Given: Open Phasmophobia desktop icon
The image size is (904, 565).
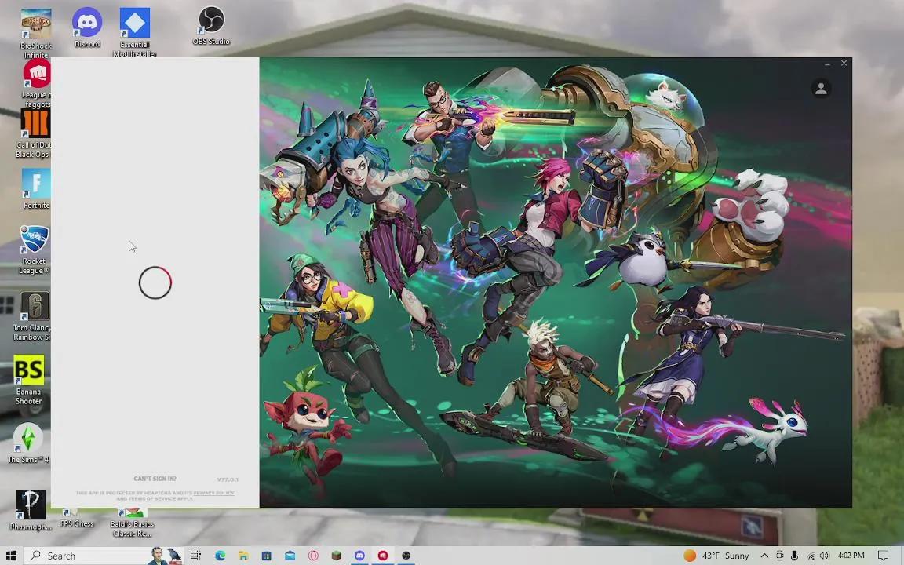Looking at the screenshot, I should pos(31,505).
